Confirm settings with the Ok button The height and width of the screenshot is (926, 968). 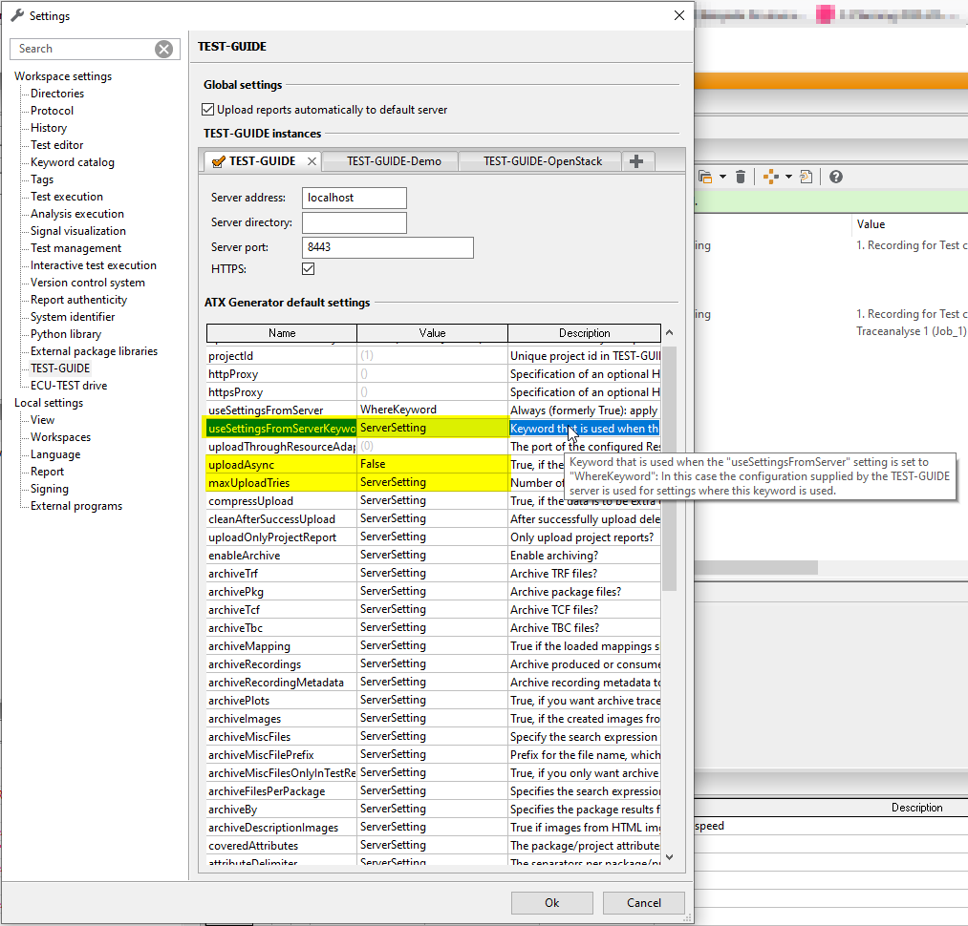pos(551,902)
